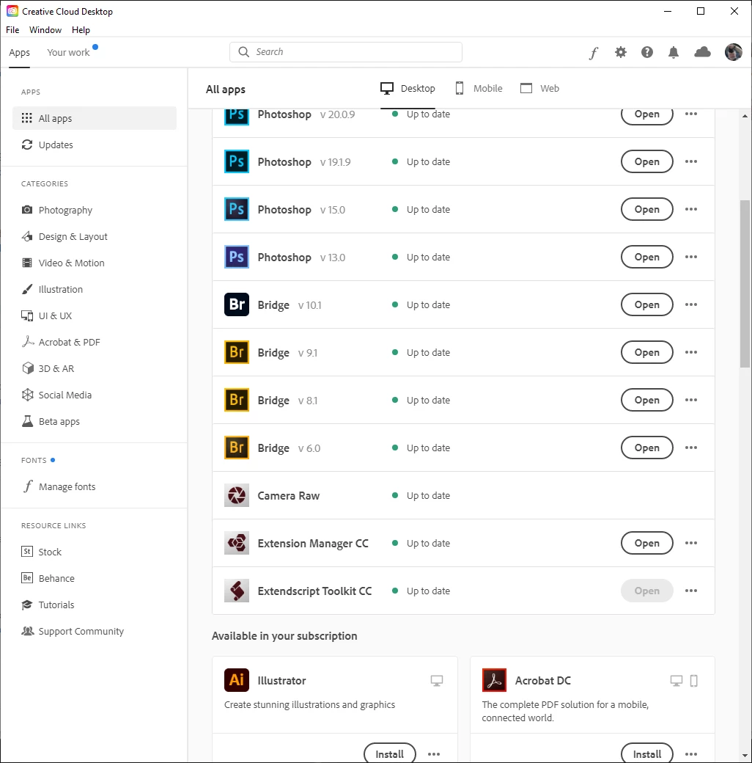Switch to Your work tab
This screenshot has width=752, height=763.
(x=69, y=53)
